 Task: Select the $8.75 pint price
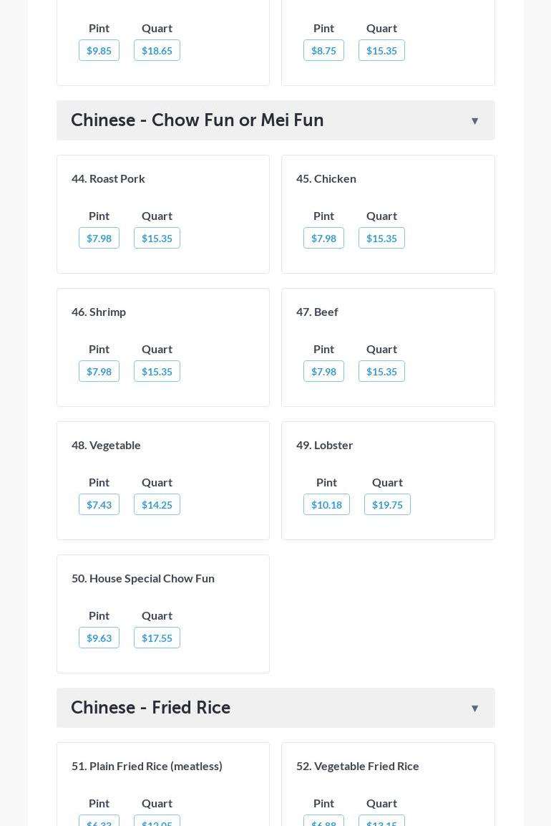323,51
